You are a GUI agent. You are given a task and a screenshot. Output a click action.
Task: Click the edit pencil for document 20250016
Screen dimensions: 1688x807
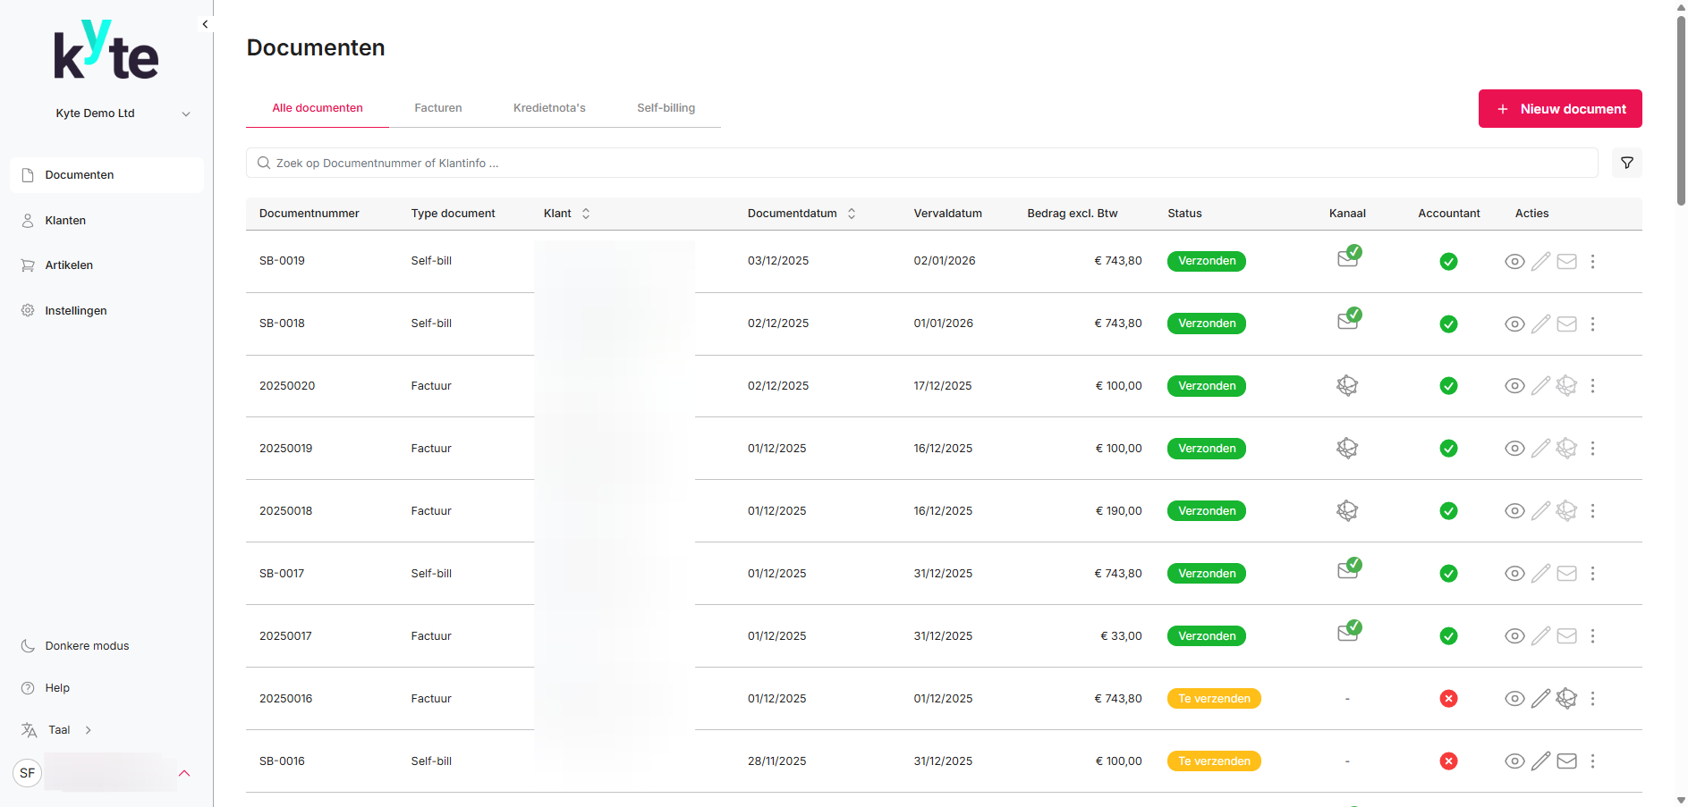[x=1540, y=699]
